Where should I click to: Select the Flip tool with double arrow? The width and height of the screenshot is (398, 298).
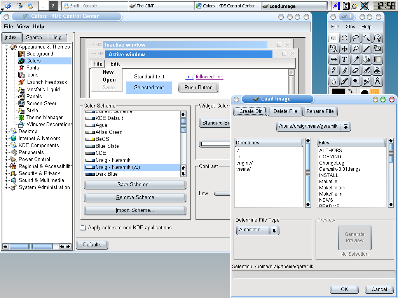click(x=334, y=59)
